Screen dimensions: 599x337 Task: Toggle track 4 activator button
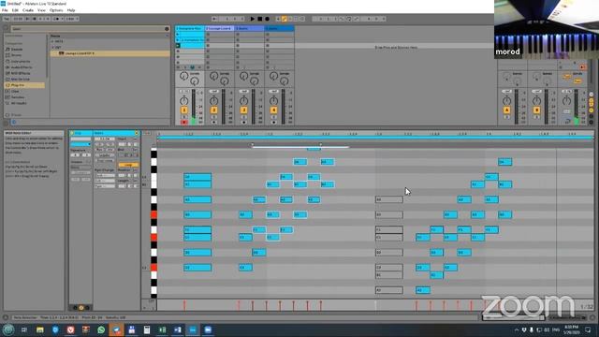[x=274, y=110]
